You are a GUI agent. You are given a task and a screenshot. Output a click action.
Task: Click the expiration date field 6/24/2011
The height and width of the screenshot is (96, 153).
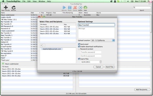pos(90,62)
